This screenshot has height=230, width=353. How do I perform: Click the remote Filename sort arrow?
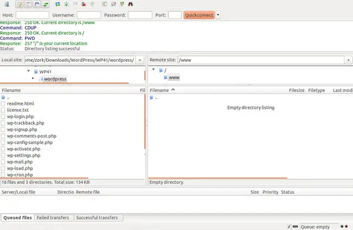pos(173,90)
